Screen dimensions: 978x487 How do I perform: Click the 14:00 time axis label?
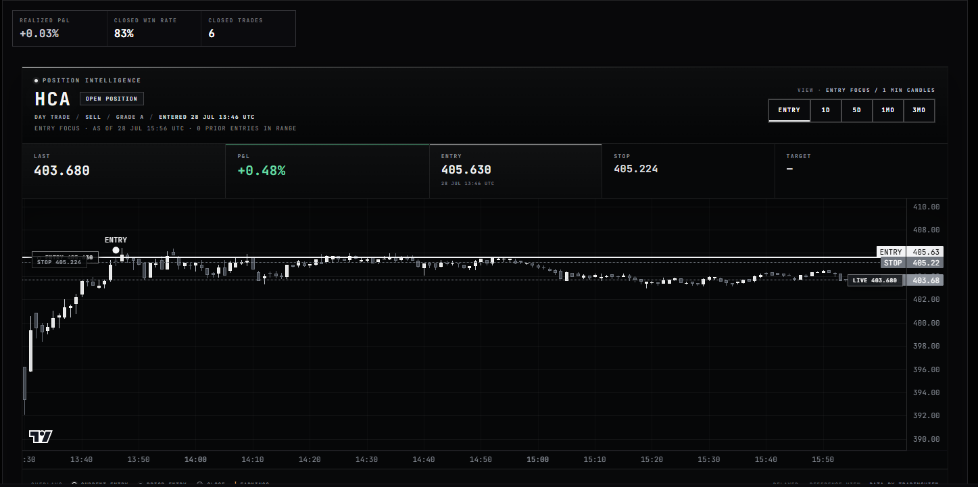click(x=195, y=459)
